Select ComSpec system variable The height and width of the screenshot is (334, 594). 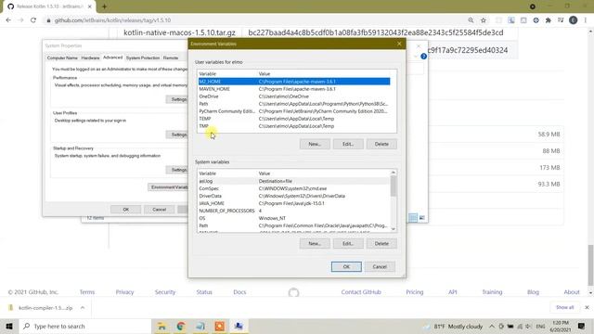coord(294,188)
